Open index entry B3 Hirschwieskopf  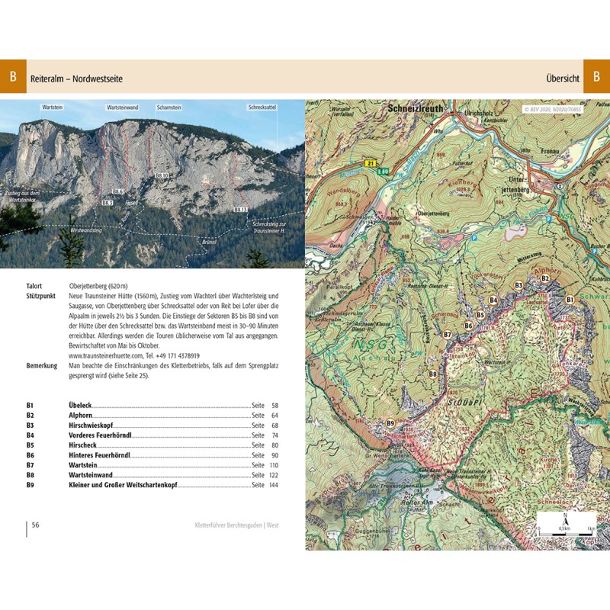(x=152, y=425)
